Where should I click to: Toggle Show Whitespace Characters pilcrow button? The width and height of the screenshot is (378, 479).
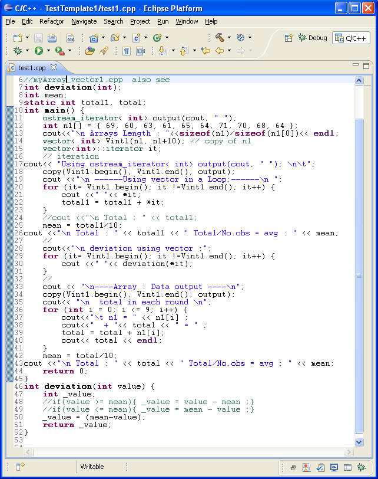(127, 51)
